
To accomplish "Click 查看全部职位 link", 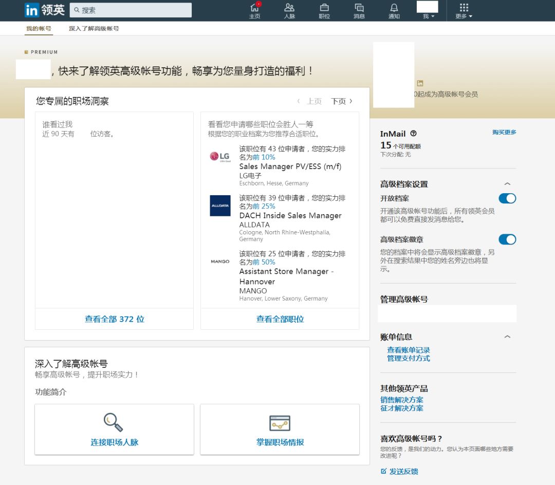I will [280, 319].
